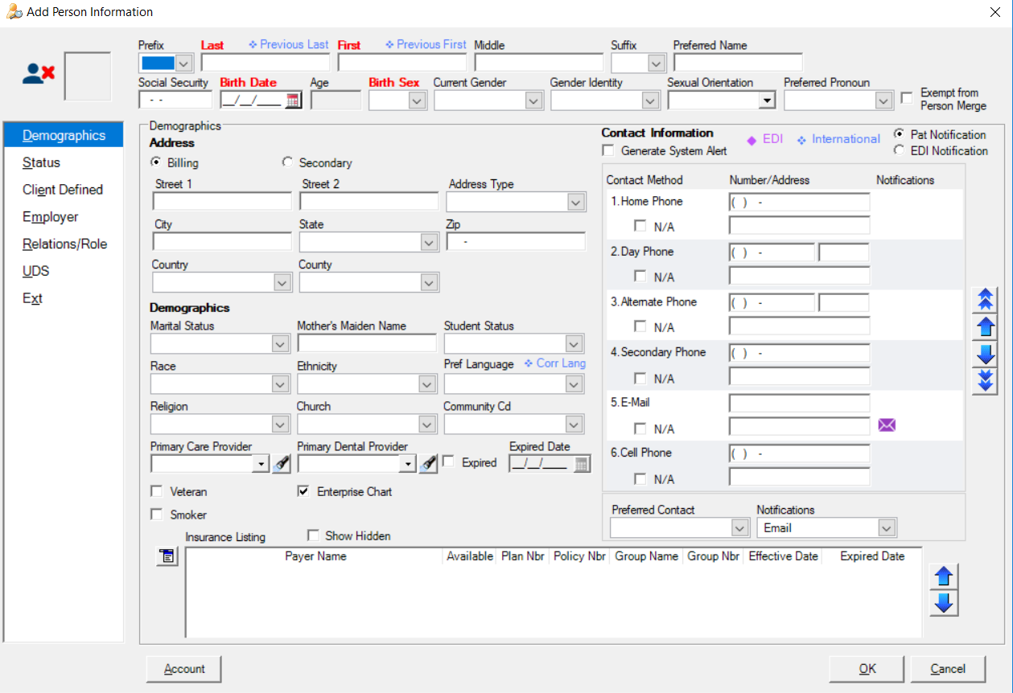Select the Secondary address radio button
Image resolution: width=1013 pixels, height=693 pixels.
click(x=287, y=162)
